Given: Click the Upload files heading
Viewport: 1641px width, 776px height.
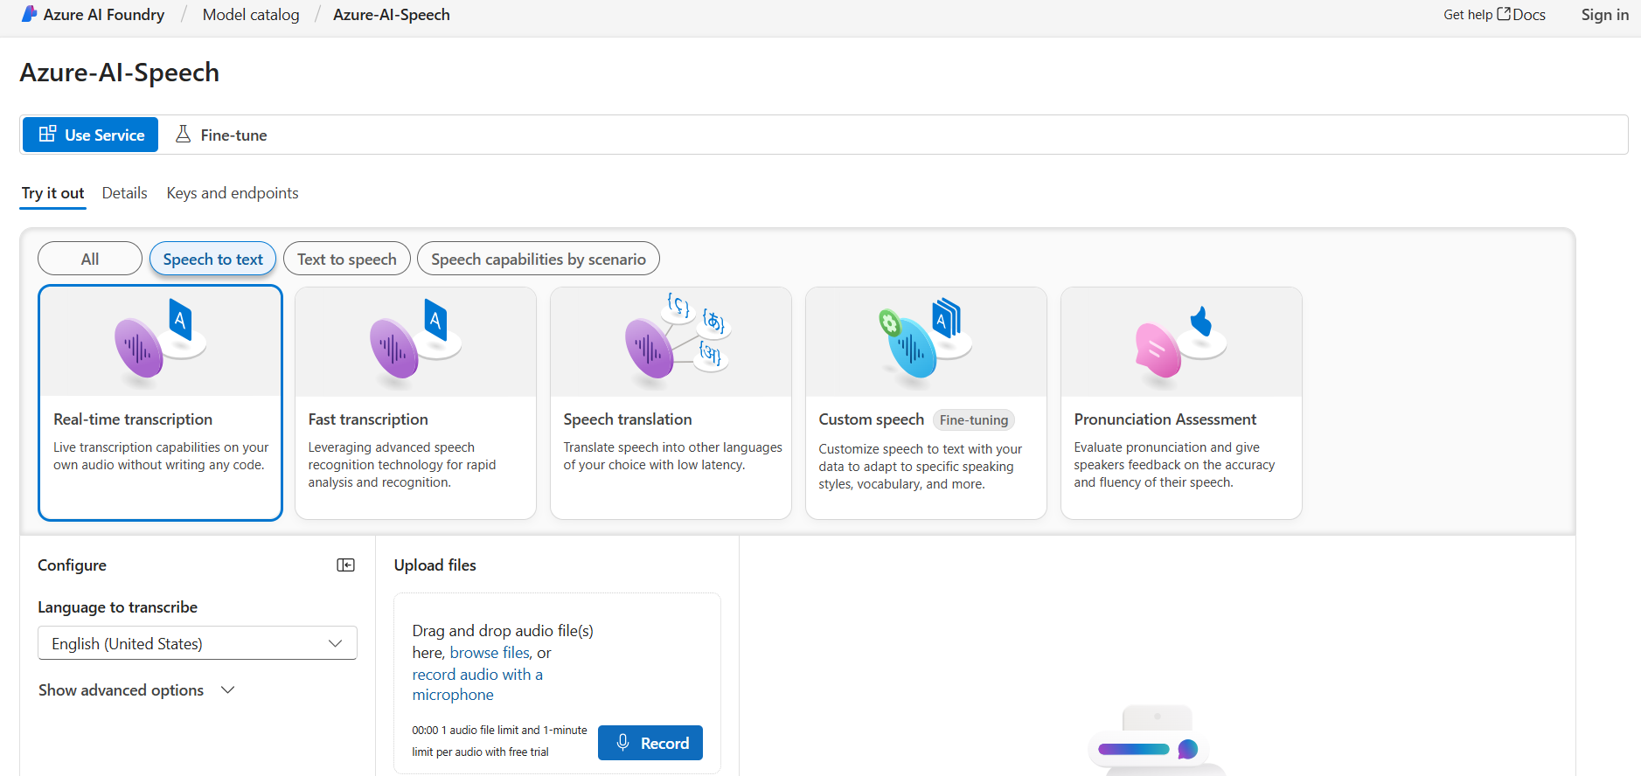Looking at the screenshot, I should click(435, 565).
